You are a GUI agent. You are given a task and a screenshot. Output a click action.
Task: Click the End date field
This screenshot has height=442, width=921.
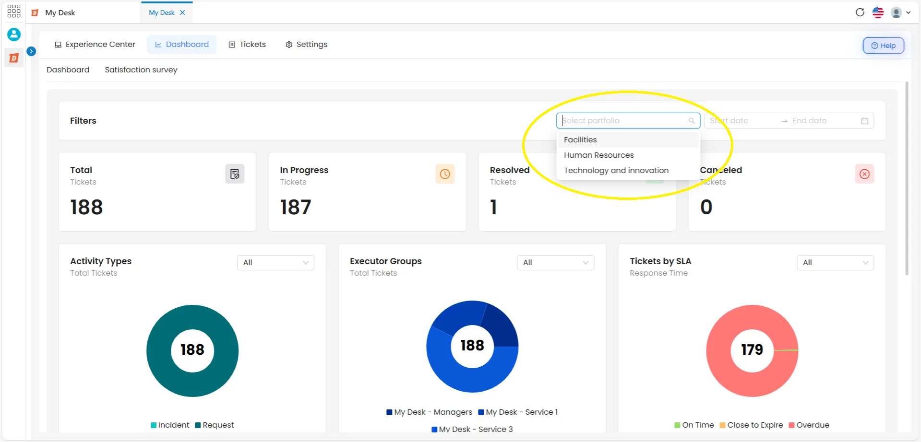[823, 120]
